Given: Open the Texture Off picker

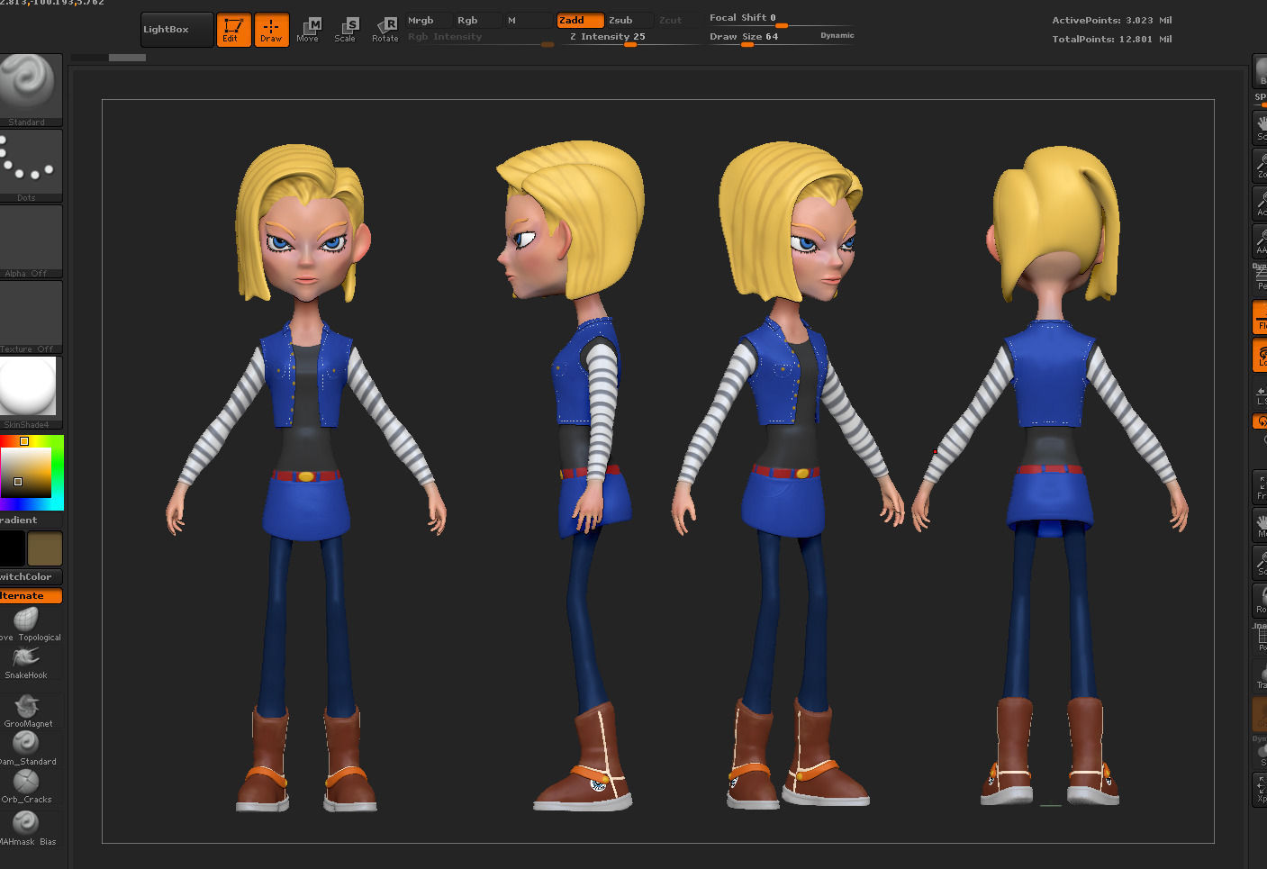Looking at the screenshot, I should pyautogui.click(x=31, y=317).
